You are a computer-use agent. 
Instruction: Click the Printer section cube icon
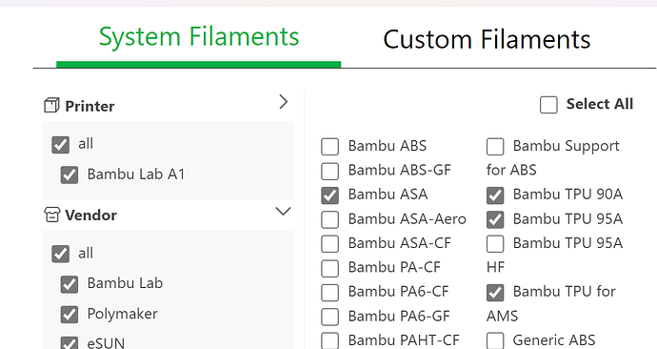51,105
